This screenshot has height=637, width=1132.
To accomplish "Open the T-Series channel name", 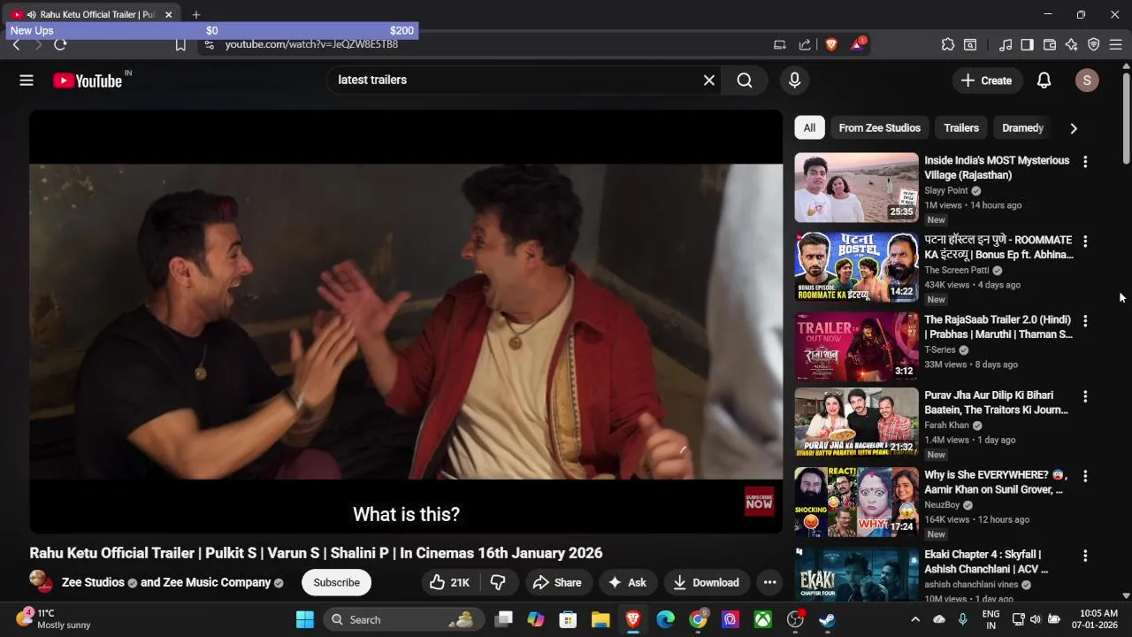I will pyautogui.click(x=940, y=349).
